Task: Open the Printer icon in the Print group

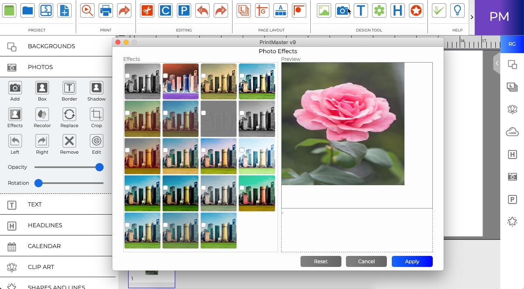Action: [106, 11]
